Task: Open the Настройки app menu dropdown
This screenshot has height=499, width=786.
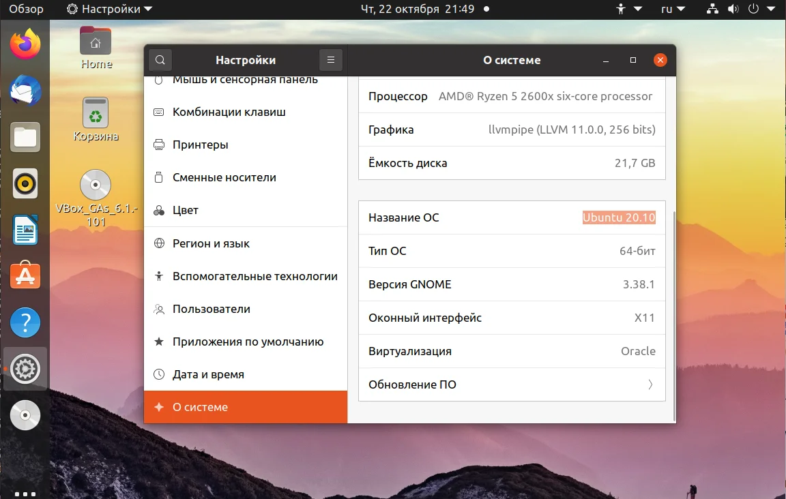Action: tap(110, 9)
